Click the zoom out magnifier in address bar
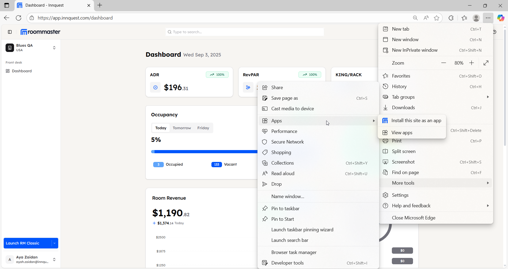 pyautogui.click(x=415, y=18)
